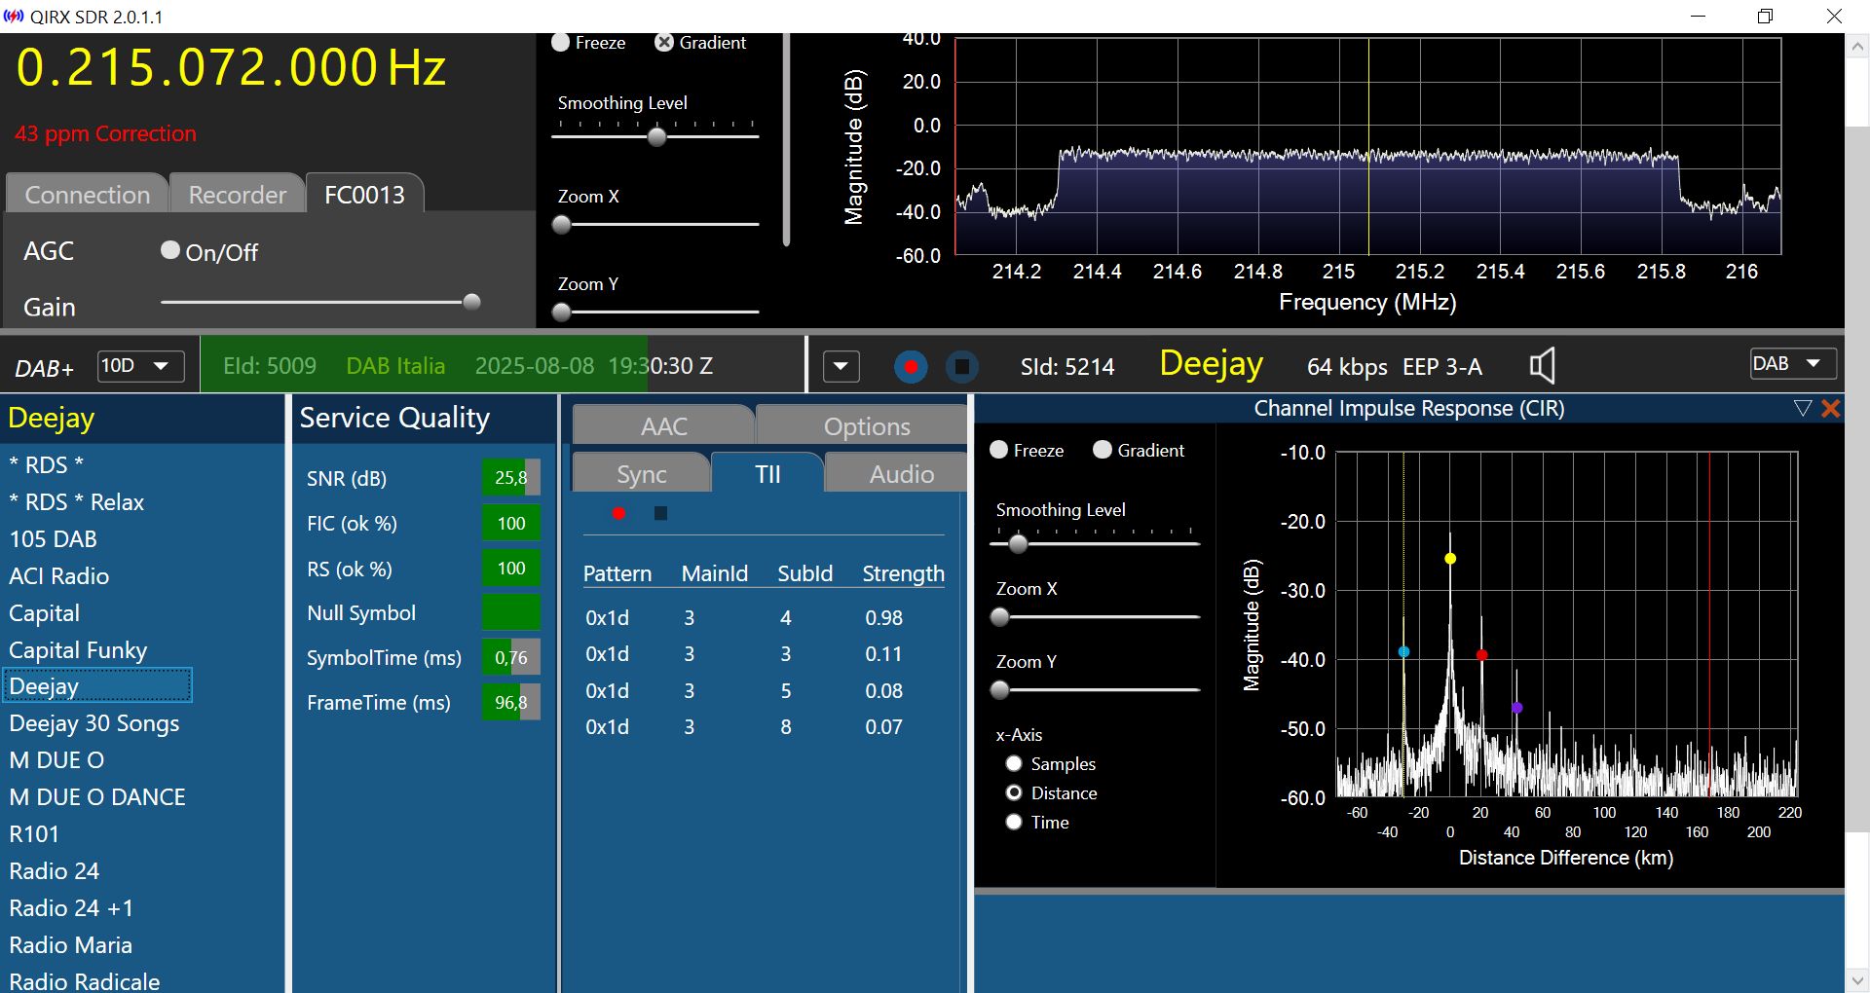The width and height of the screenshot is (1870, 993).
Task: Toggle the AGC On/Off switch
Action: (x=170, y=251)
